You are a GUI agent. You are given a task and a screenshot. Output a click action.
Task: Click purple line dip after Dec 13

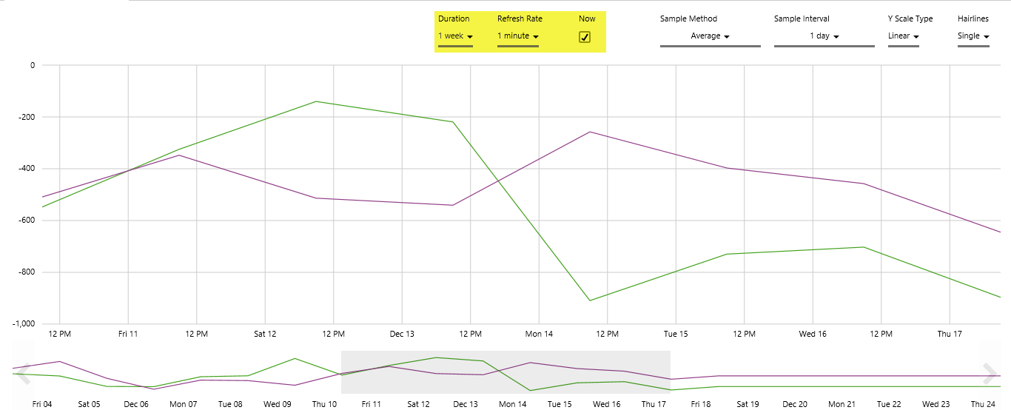point(453,205)
